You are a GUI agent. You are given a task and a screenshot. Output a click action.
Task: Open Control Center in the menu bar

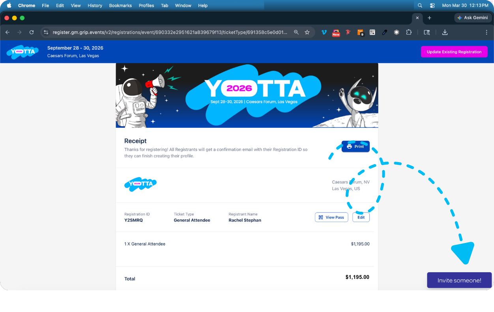[432, 6]
